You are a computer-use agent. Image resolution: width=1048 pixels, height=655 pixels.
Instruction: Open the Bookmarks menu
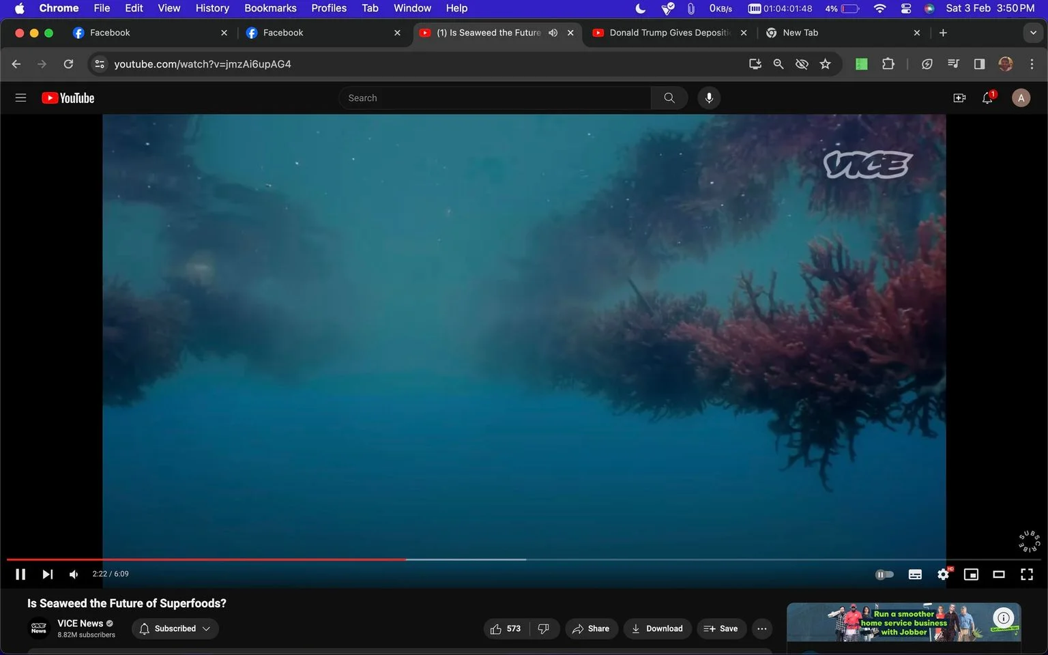270,8
